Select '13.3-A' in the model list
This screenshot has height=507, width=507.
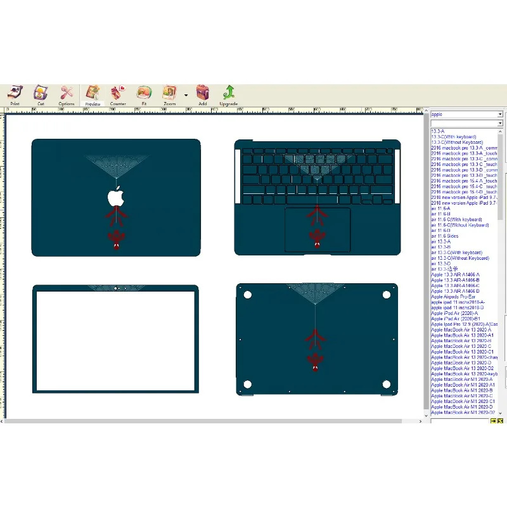tap(437, 131)
